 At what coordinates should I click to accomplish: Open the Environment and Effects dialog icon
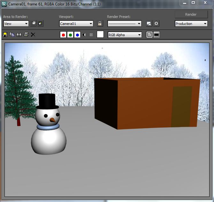[x=156, y=23]
